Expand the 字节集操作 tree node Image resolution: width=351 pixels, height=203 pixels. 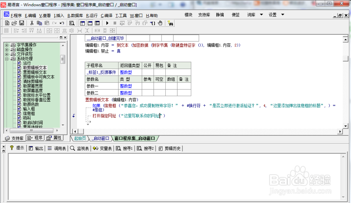pos(7,45)
